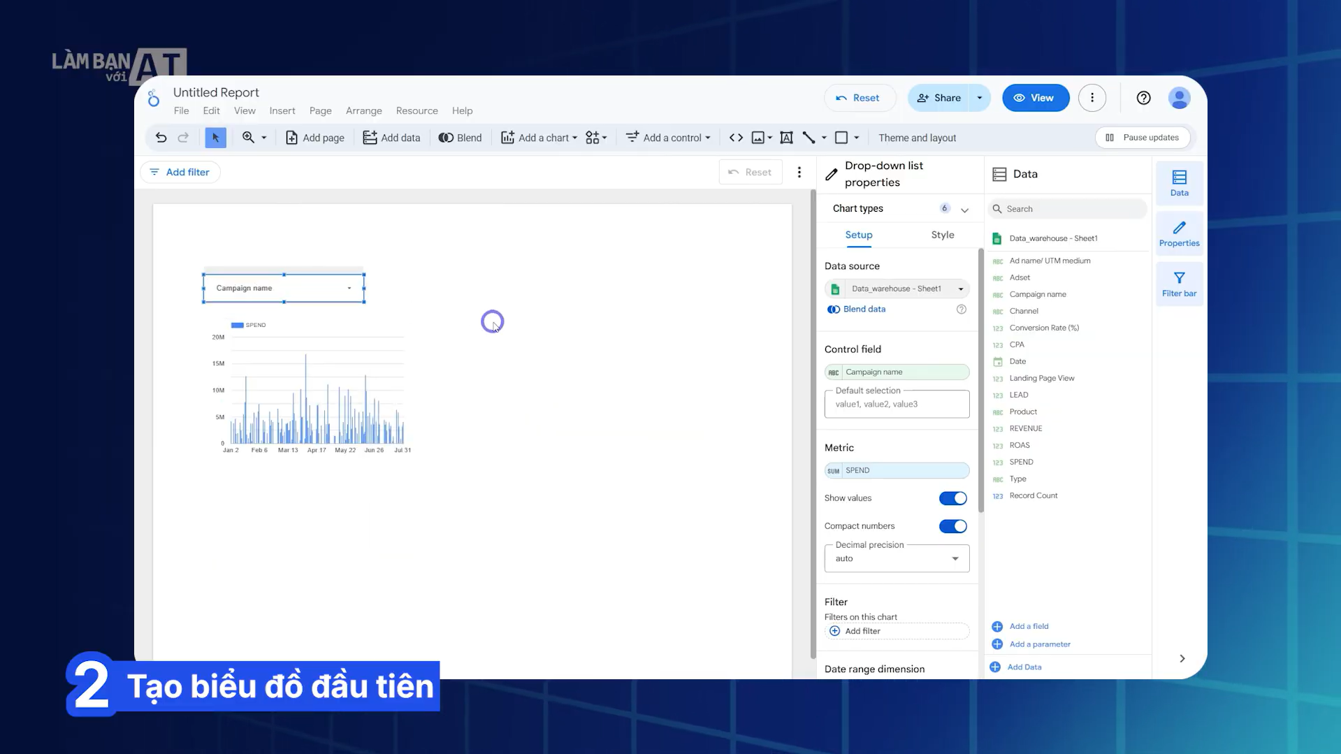Open the Decimal precision dropdown

tap(897, 558)
